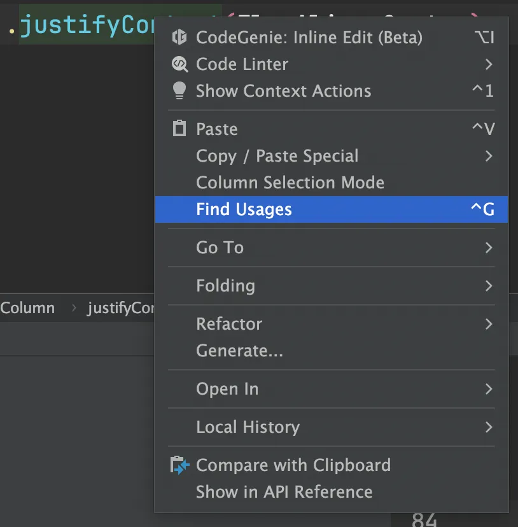Image resolution: width=518 pixels, height=527 pixels.
Task: Expand the Go To submenu arrow
Action: coord(489,248)
